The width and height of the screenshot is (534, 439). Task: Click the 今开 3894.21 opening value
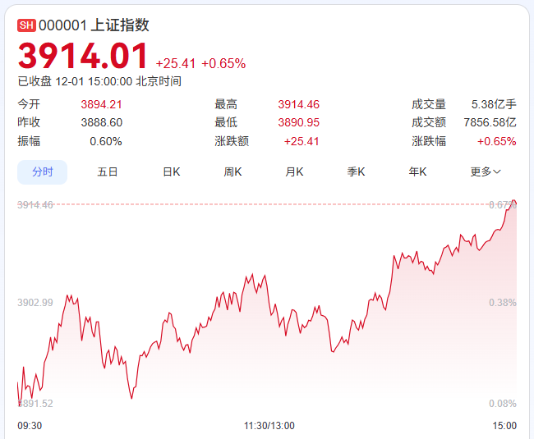[101, 104]
